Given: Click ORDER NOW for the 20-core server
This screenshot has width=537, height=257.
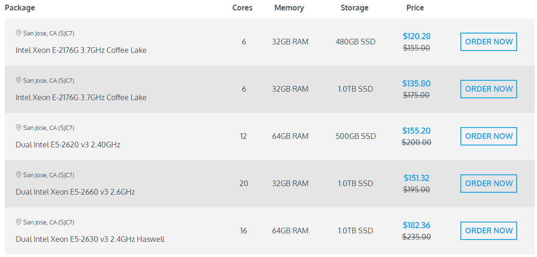Looking at the screenshot, I should [x=488, y=183].
